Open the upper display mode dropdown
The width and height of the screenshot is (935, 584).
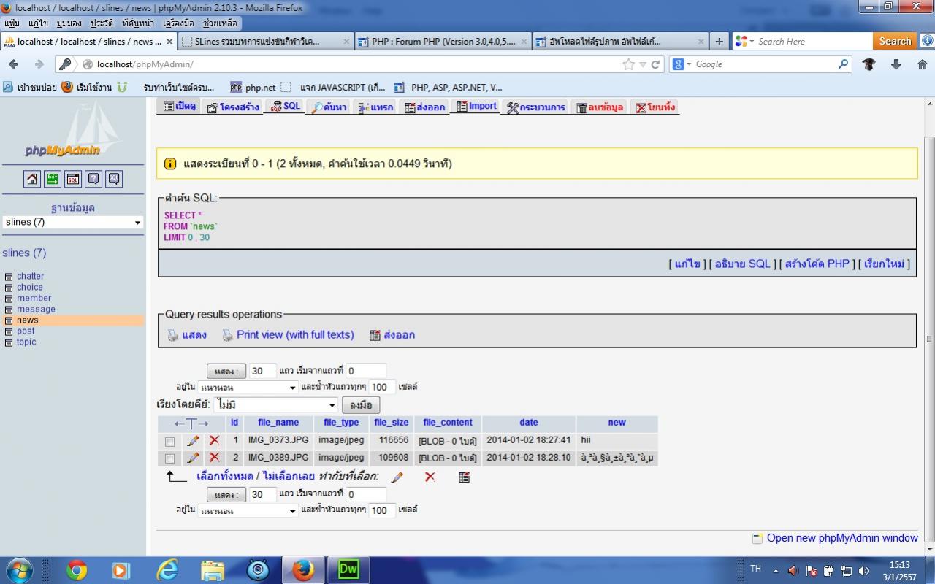coord(248,388)
